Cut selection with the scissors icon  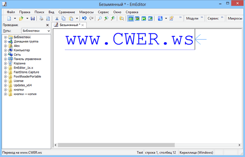point(57,19)
